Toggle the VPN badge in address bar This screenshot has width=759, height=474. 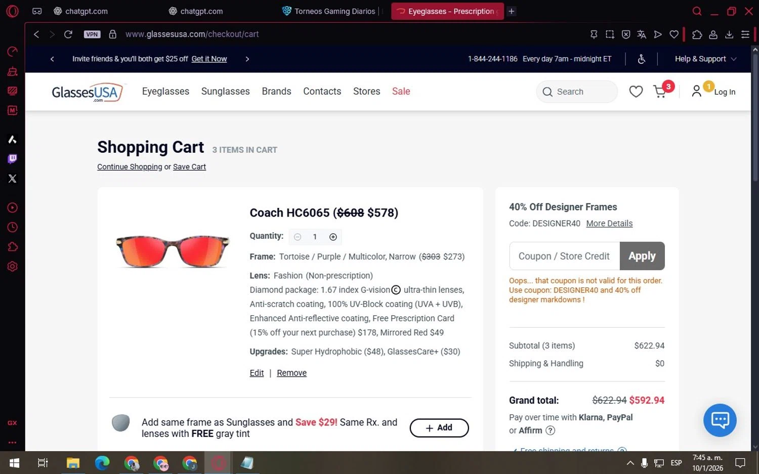[92, 34]
